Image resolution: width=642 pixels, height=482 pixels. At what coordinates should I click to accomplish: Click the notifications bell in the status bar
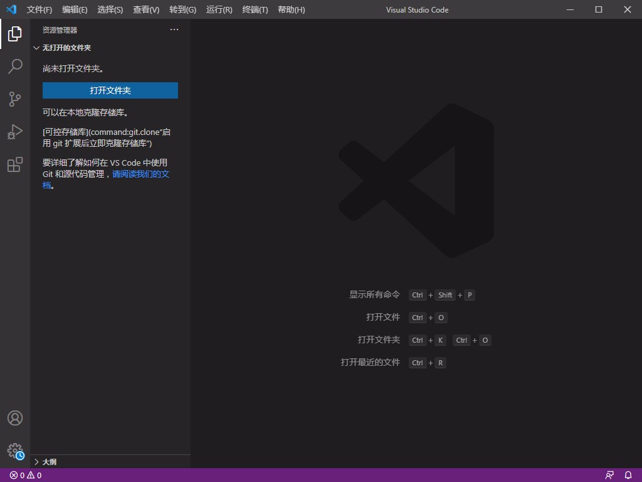628,475
